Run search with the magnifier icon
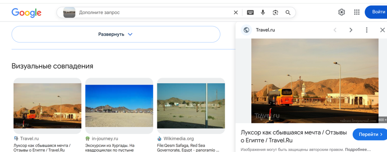Viewport: 387px width, 152px height. [x=288, y=13]
